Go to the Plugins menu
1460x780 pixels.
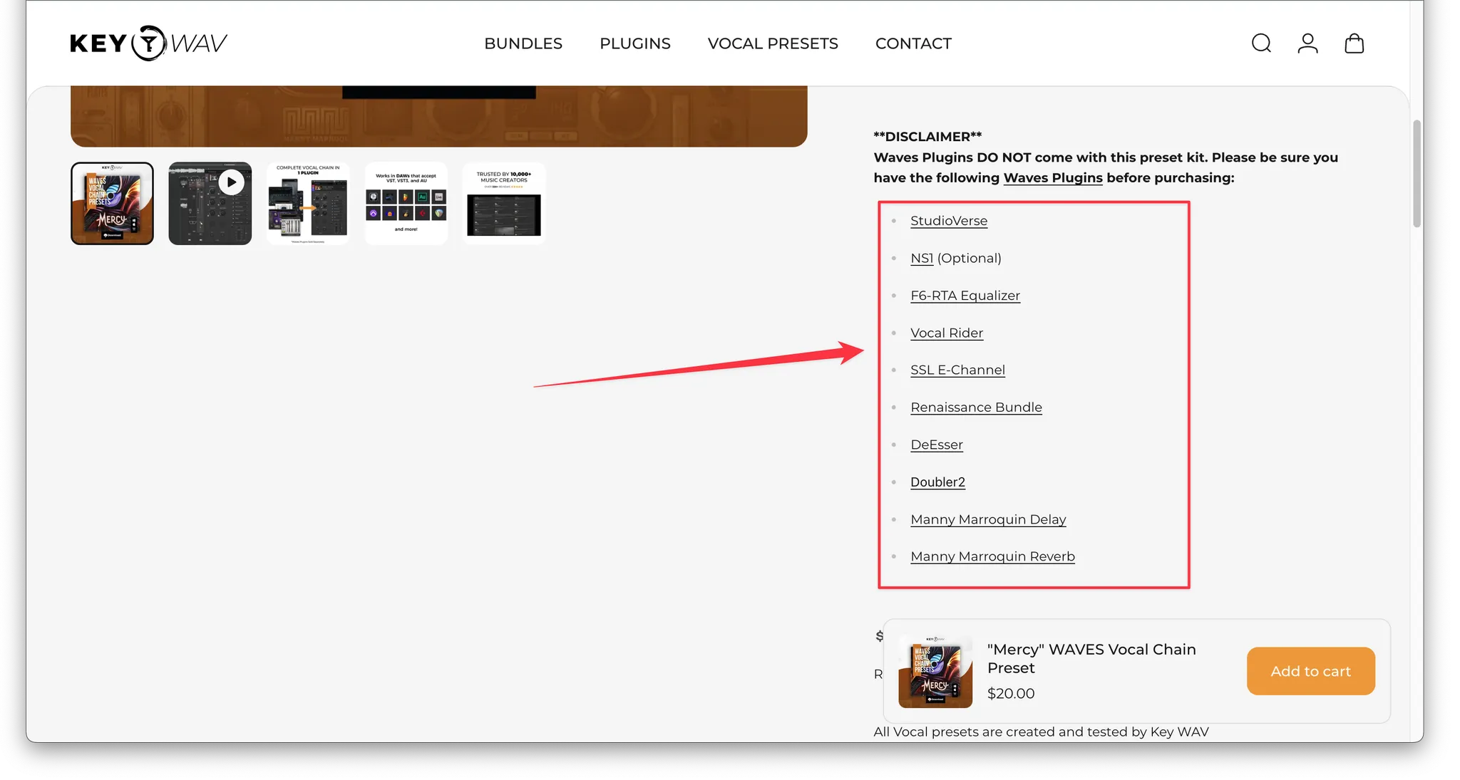[x=635, y=43]
